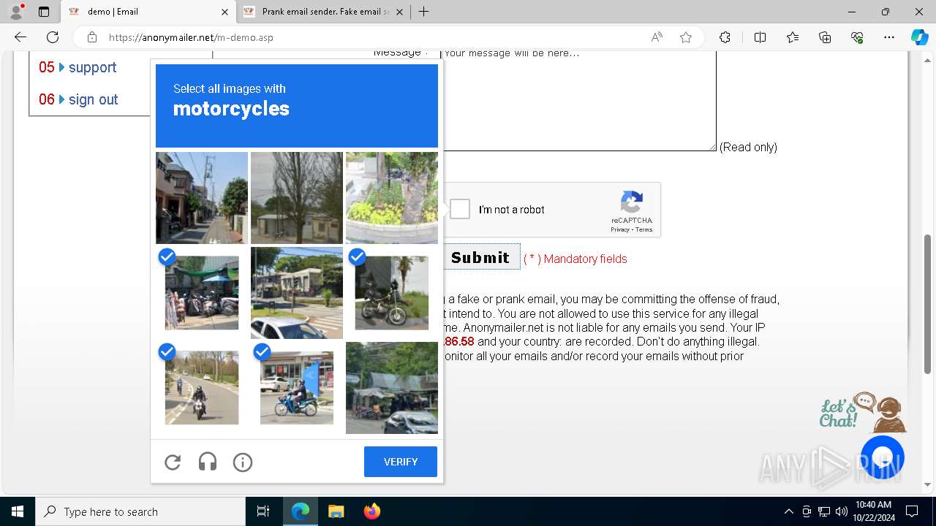Viewport: 936px width, 526px height.
Task: Refresh the current page
Action: tap(53, 37)
